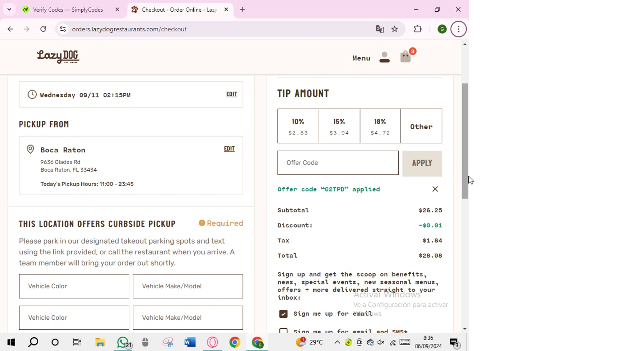Open File Explorer from taskbar
625x351 pixels.
(x=100, y=342)
